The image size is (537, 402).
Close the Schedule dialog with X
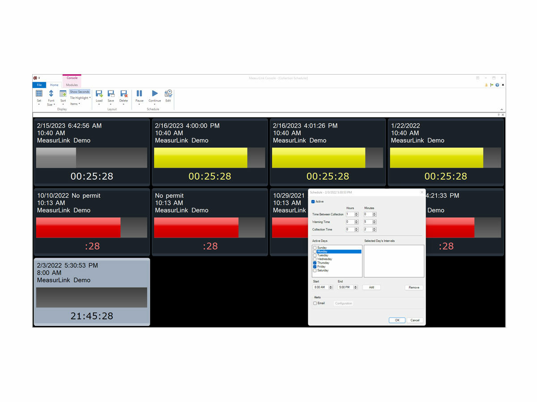422,193
